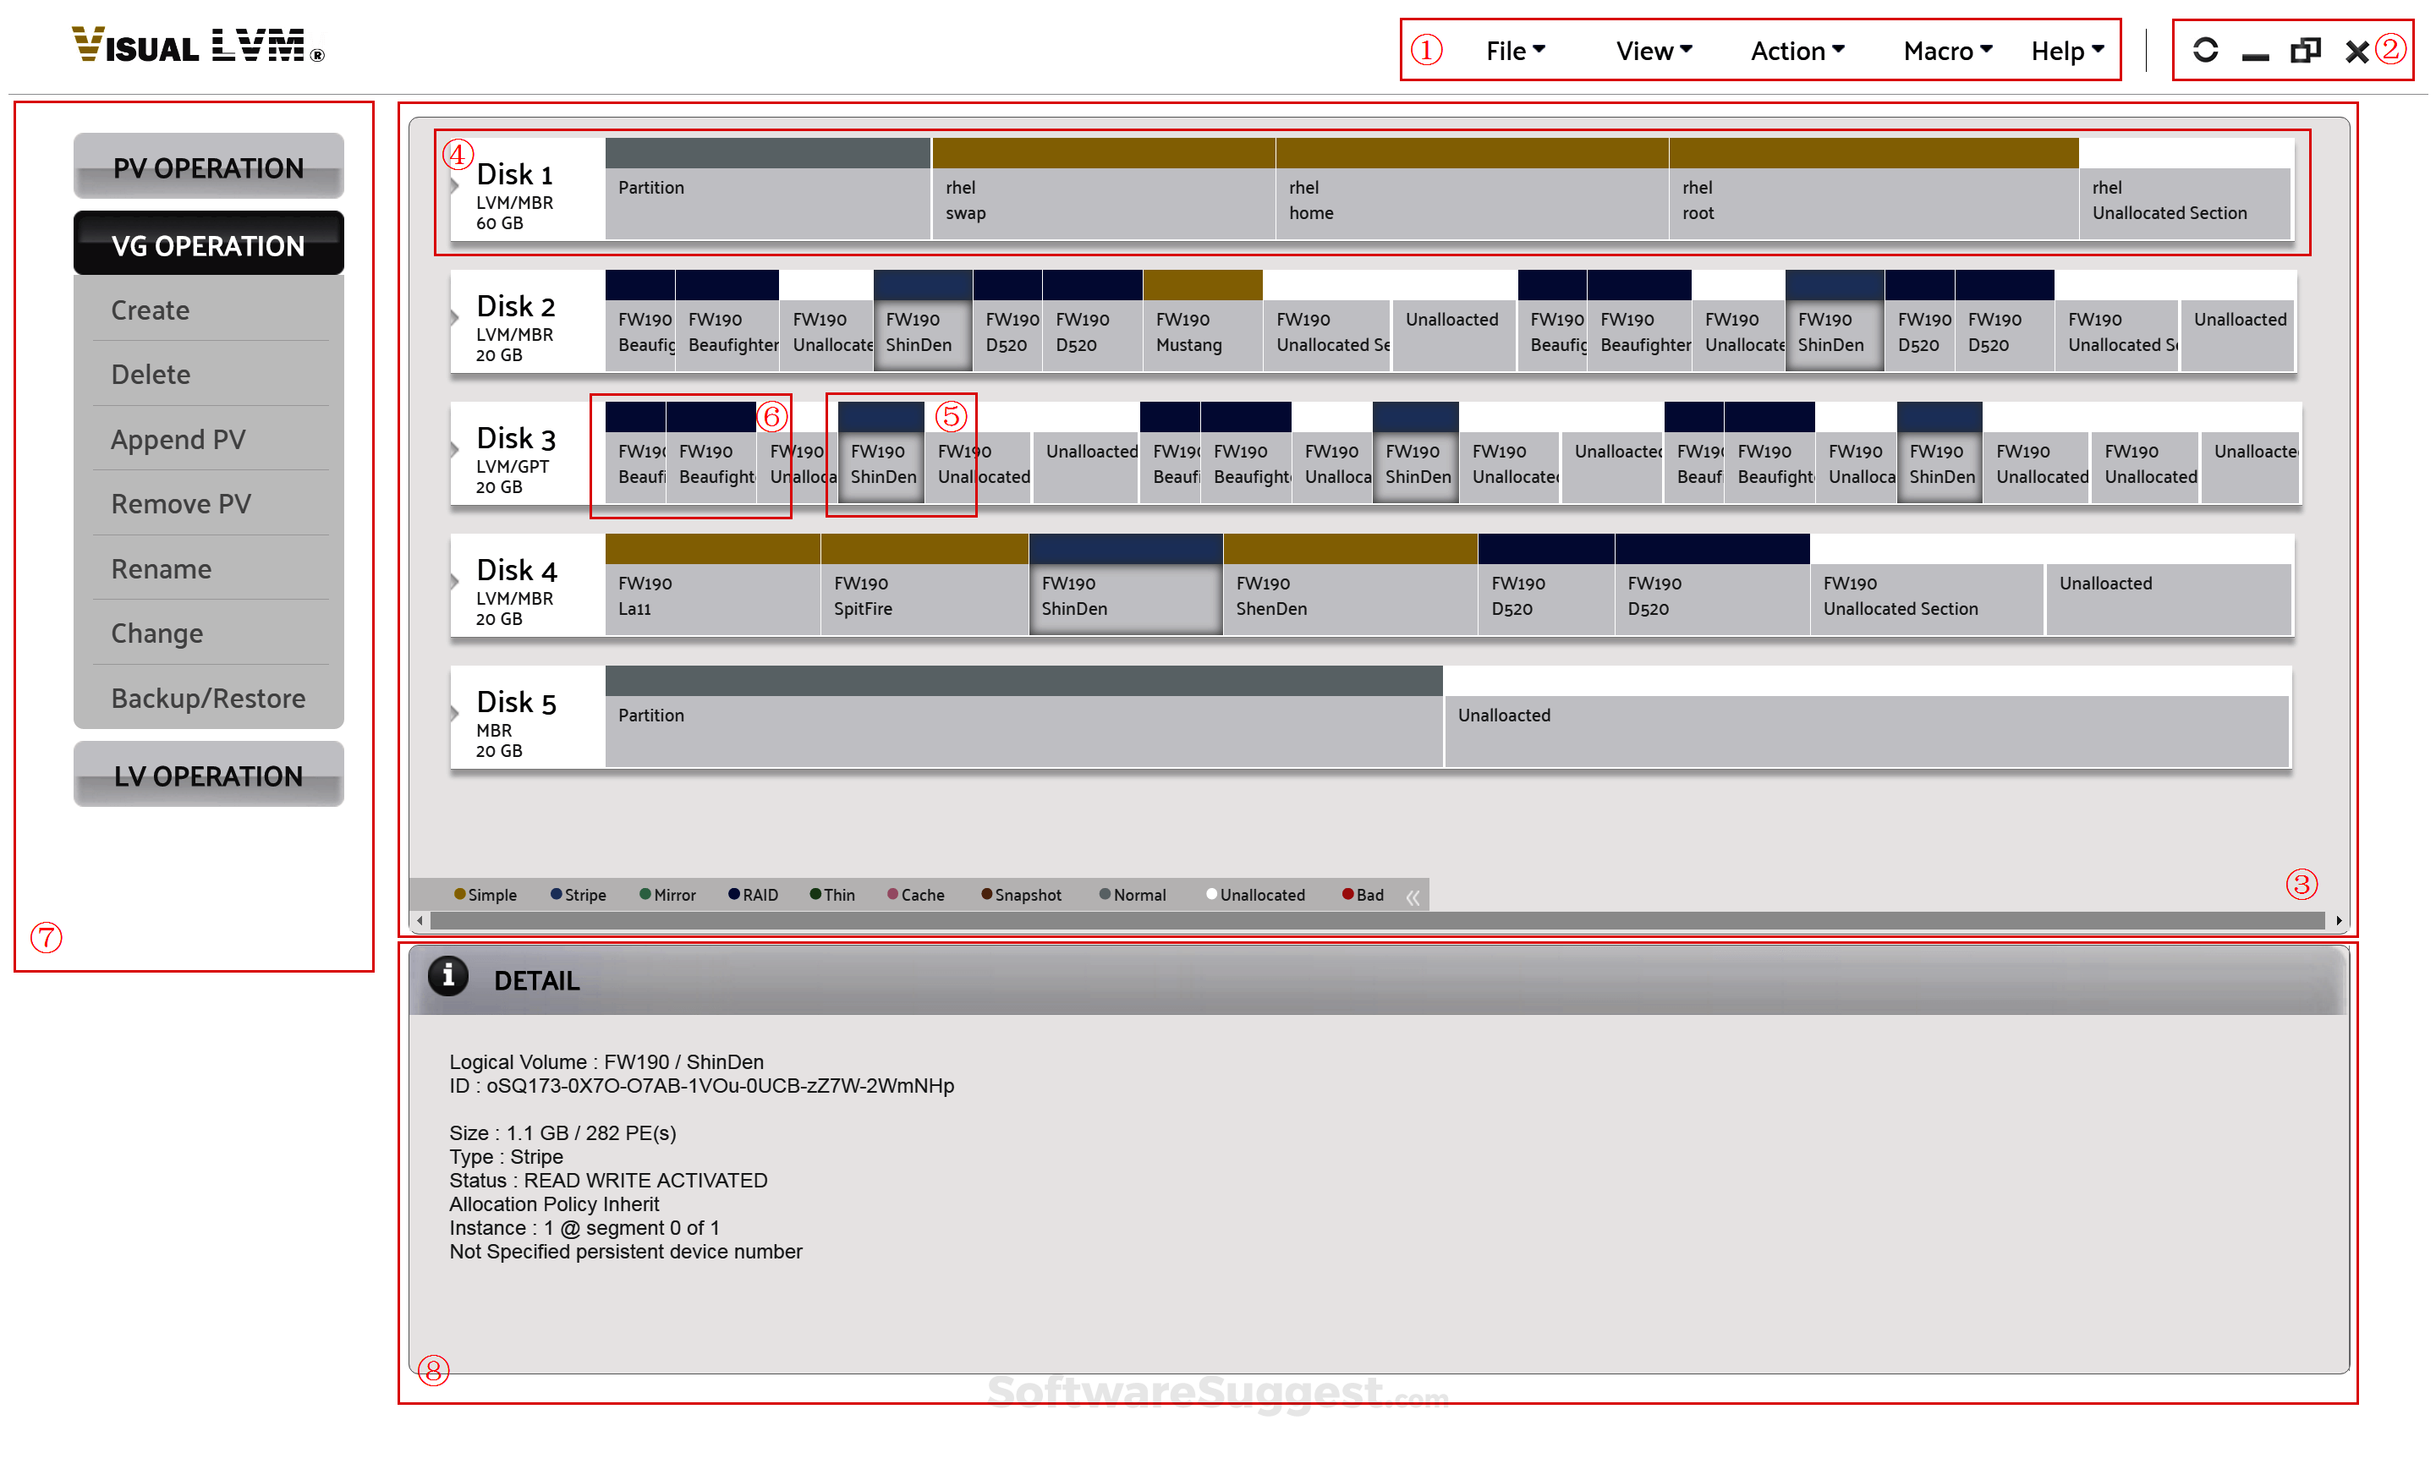Select the RAID volume type legend icon

tap(732, 893)
